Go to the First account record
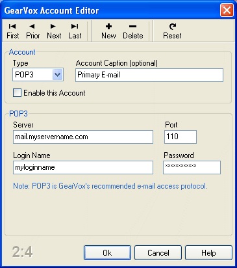The image size is (237, 268). pos(13,31)
